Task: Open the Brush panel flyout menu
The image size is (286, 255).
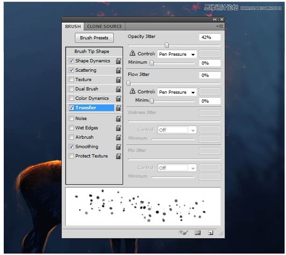Action: pos(220,27)
